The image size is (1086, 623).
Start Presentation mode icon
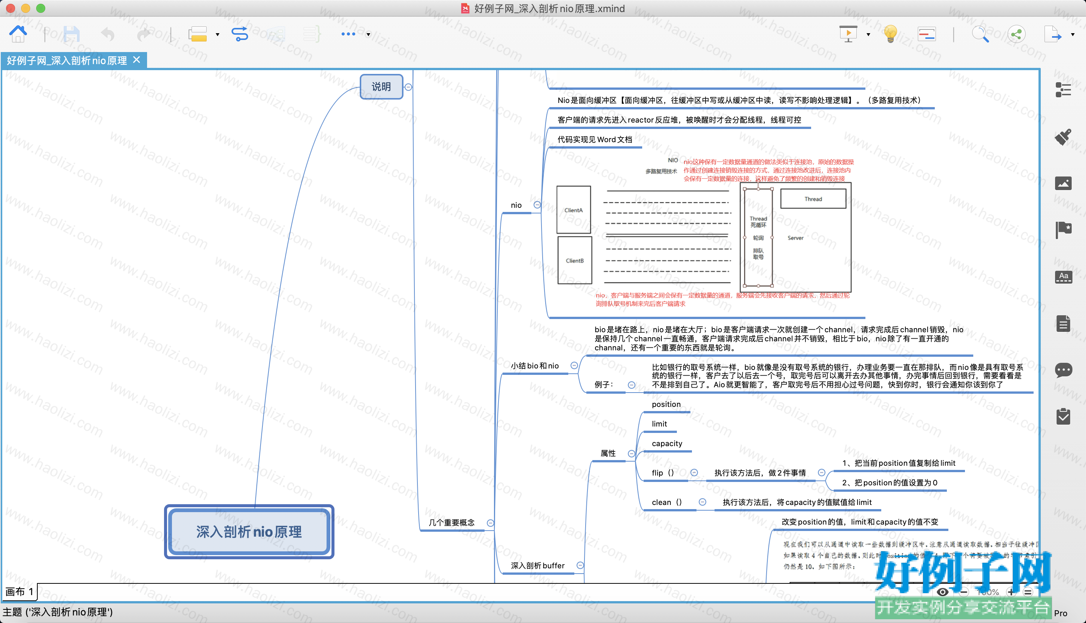click(848, 34)
